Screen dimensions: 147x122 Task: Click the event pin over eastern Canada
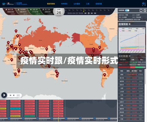pyautogui.click(x=100, y=47)
